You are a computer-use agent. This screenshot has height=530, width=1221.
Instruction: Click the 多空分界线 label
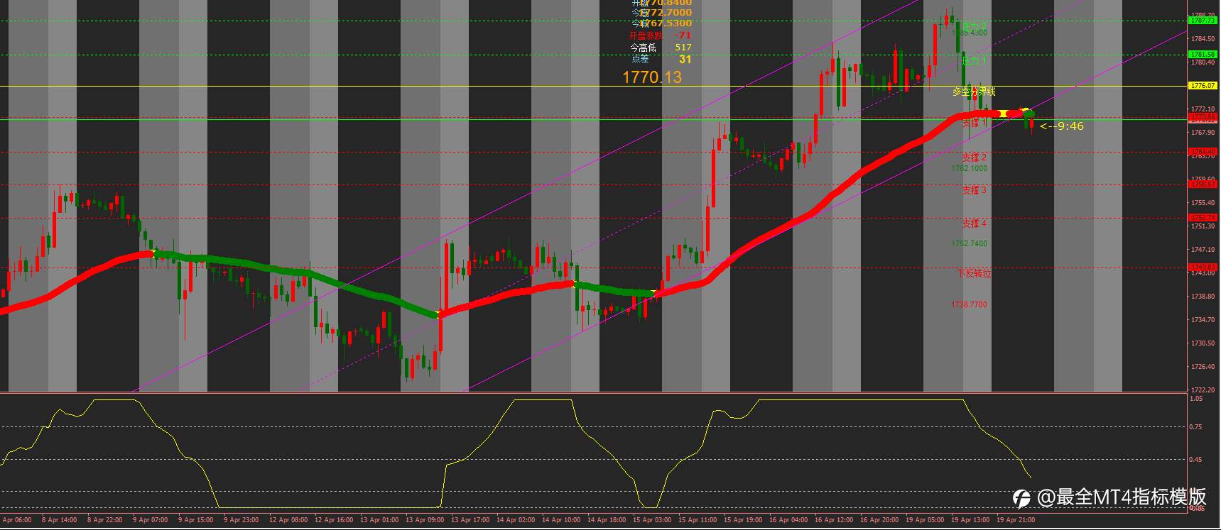pos(974,92)
